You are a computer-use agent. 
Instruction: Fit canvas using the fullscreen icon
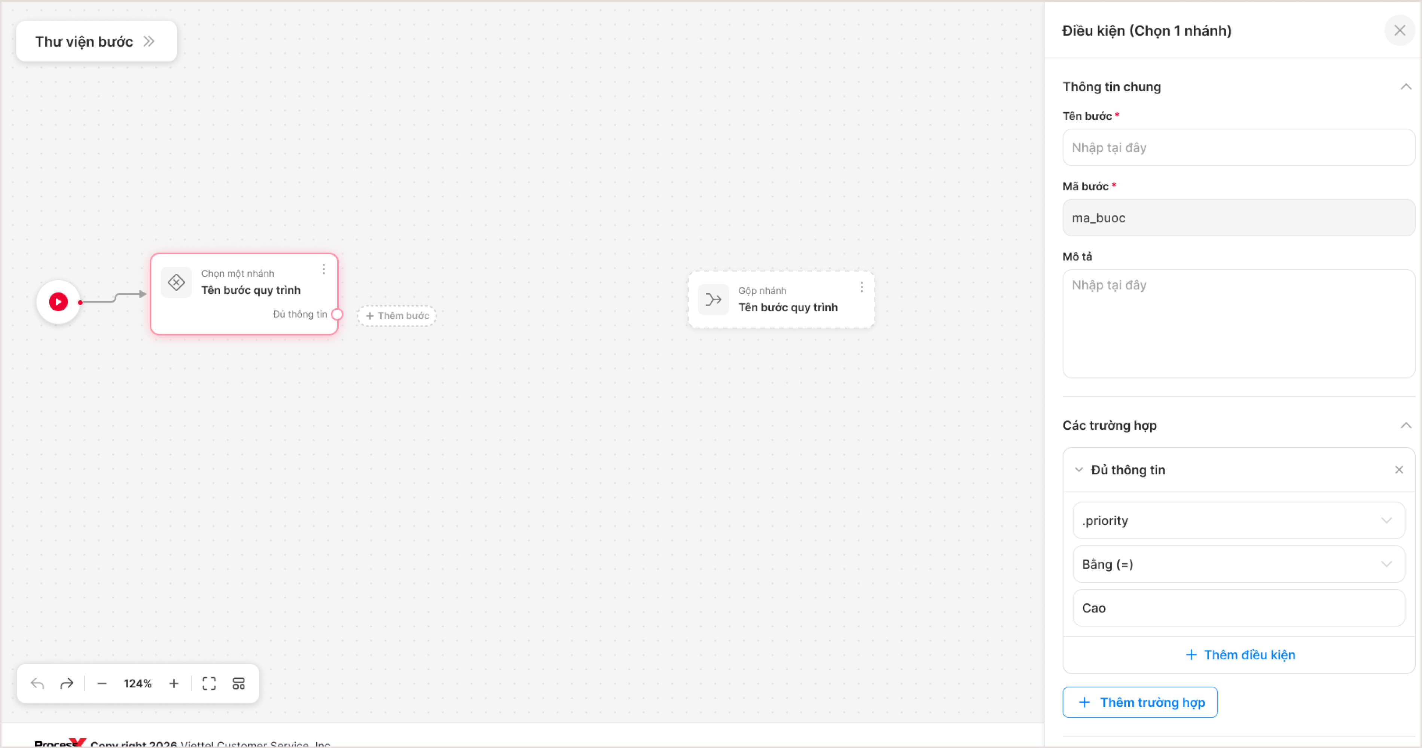point(209,683)
